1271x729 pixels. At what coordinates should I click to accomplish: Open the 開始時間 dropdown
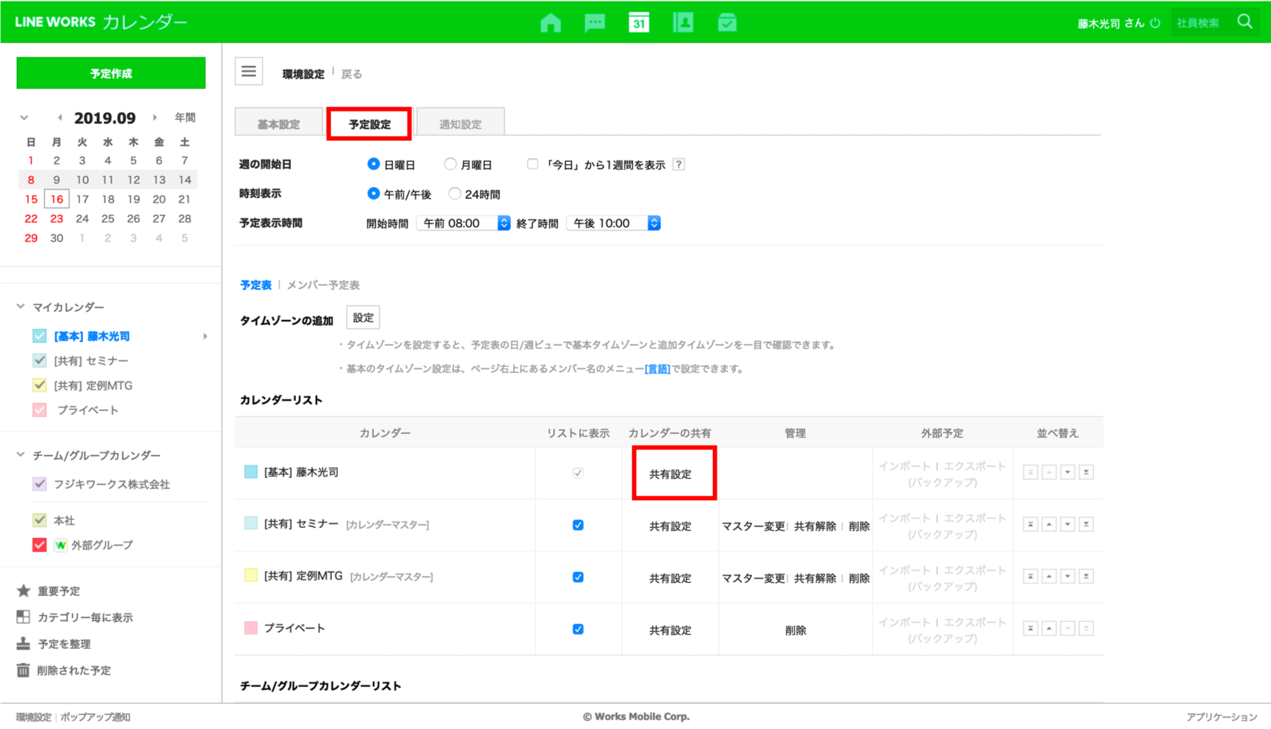[463, 223]
